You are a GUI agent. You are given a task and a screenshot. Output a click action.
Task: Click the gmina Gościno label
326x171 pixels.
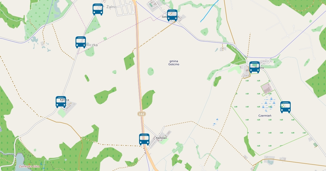click(x=174, y=63)
